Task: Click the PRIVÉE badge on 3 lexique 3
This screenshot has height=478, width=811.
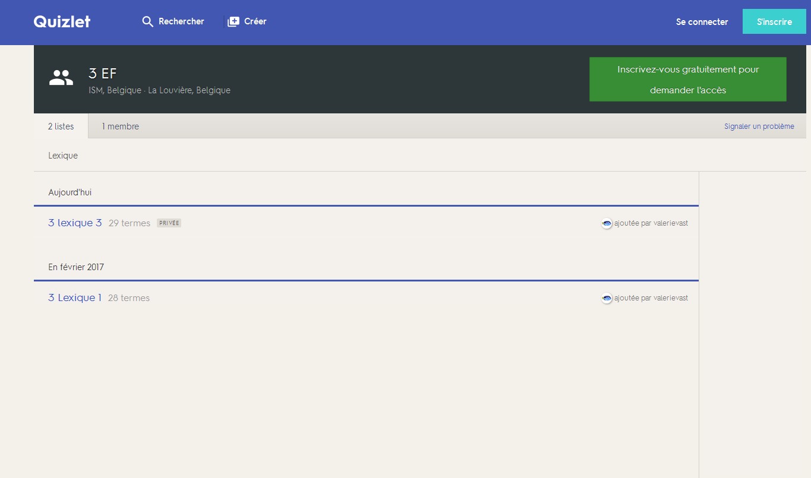Action: pos(169,223)
